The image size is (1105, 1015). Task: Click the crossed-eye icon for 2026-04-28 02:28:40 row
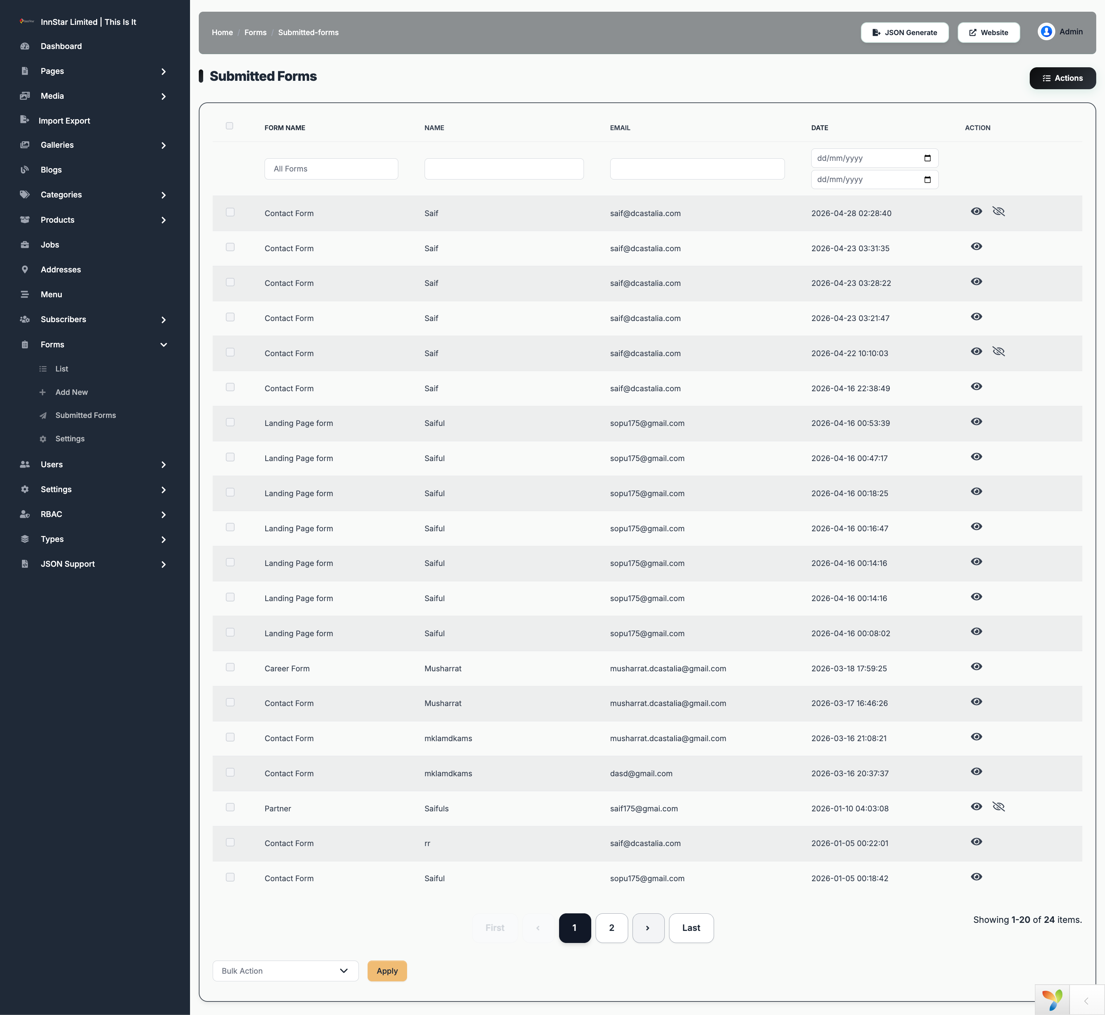[999, 211]
